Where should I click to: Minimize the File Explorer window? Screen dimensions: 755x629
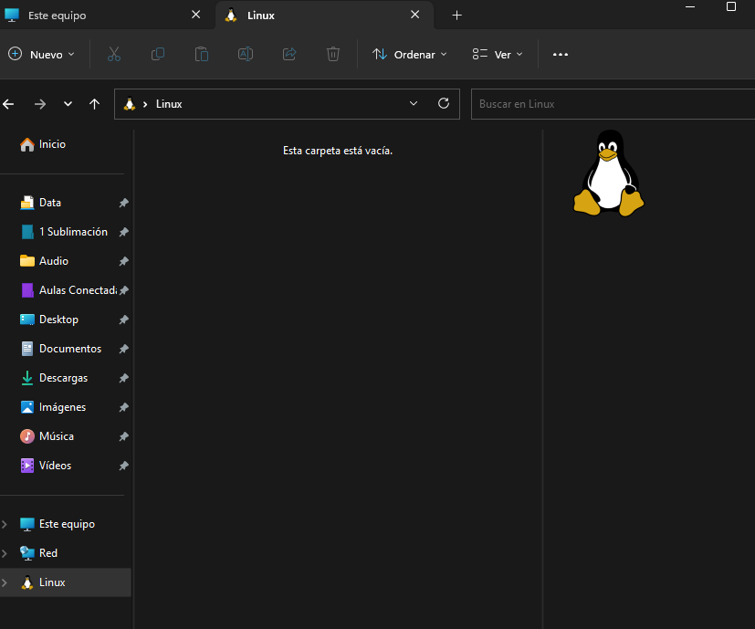(690, 6)
